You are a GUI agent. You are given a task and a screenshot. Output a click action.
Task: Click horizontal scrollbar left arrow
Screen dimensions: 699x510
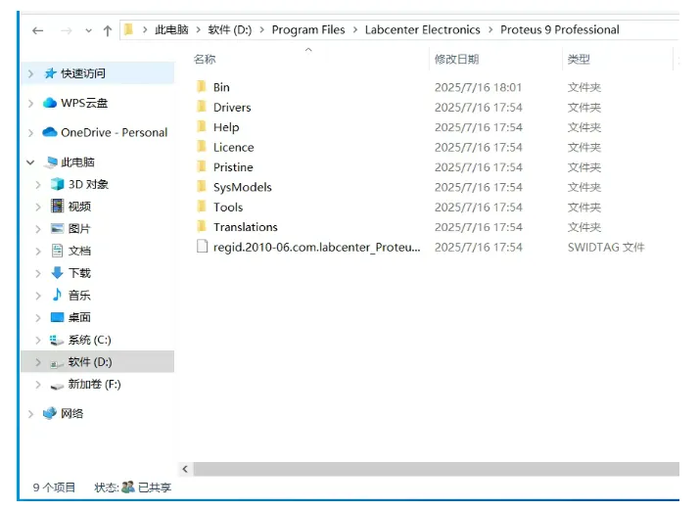coord(185,469)
